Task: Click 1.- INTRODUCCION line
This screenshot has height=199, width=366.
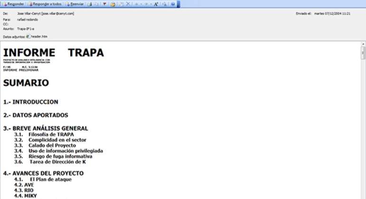Action: pos(30,102)
